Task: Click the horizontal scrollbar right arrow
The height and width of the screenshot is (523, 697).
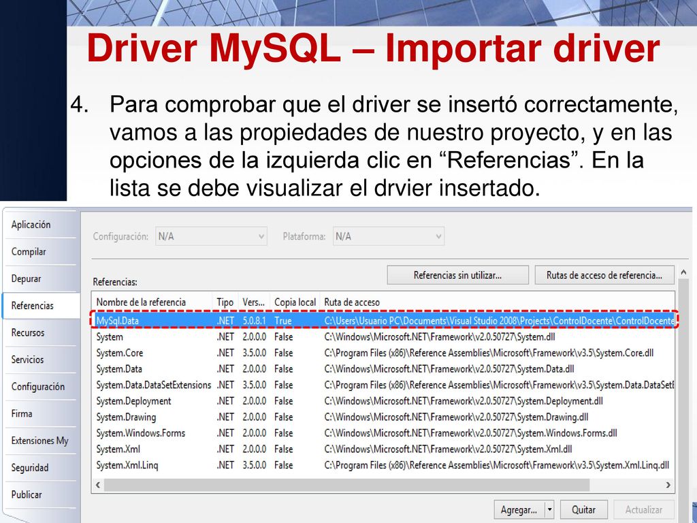Action: pyautogui.click(x=668, y=485)
